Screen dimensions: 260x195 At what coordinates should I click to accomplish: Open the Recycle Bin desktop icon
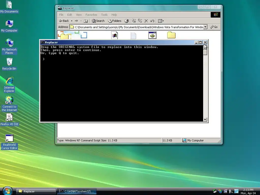pyautogui.click(x=9, y=64)
